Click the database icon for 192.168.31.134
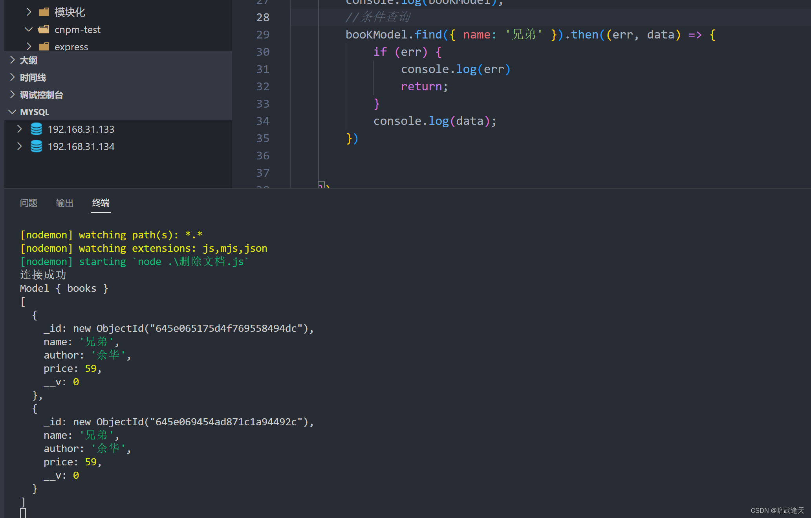The image size is (811, 518). tap(36, 146)
